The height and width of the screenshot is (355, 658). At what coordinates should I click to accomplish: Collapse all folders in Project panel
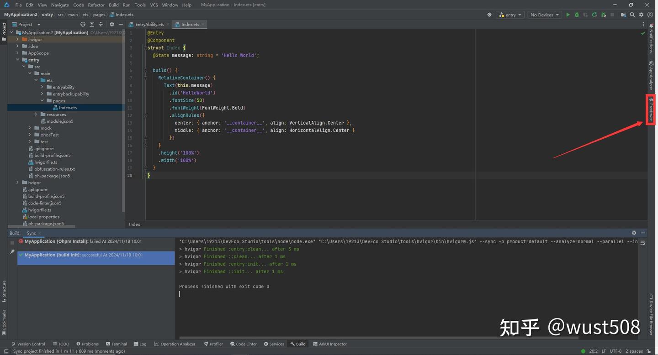click(x=101, y=24)
